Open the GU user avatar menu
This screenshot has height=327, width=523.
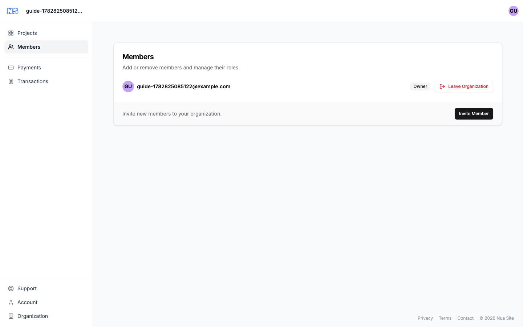click(x=513, y=11)
